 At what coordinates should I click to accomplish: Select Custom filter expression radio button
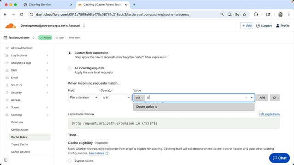70,53
